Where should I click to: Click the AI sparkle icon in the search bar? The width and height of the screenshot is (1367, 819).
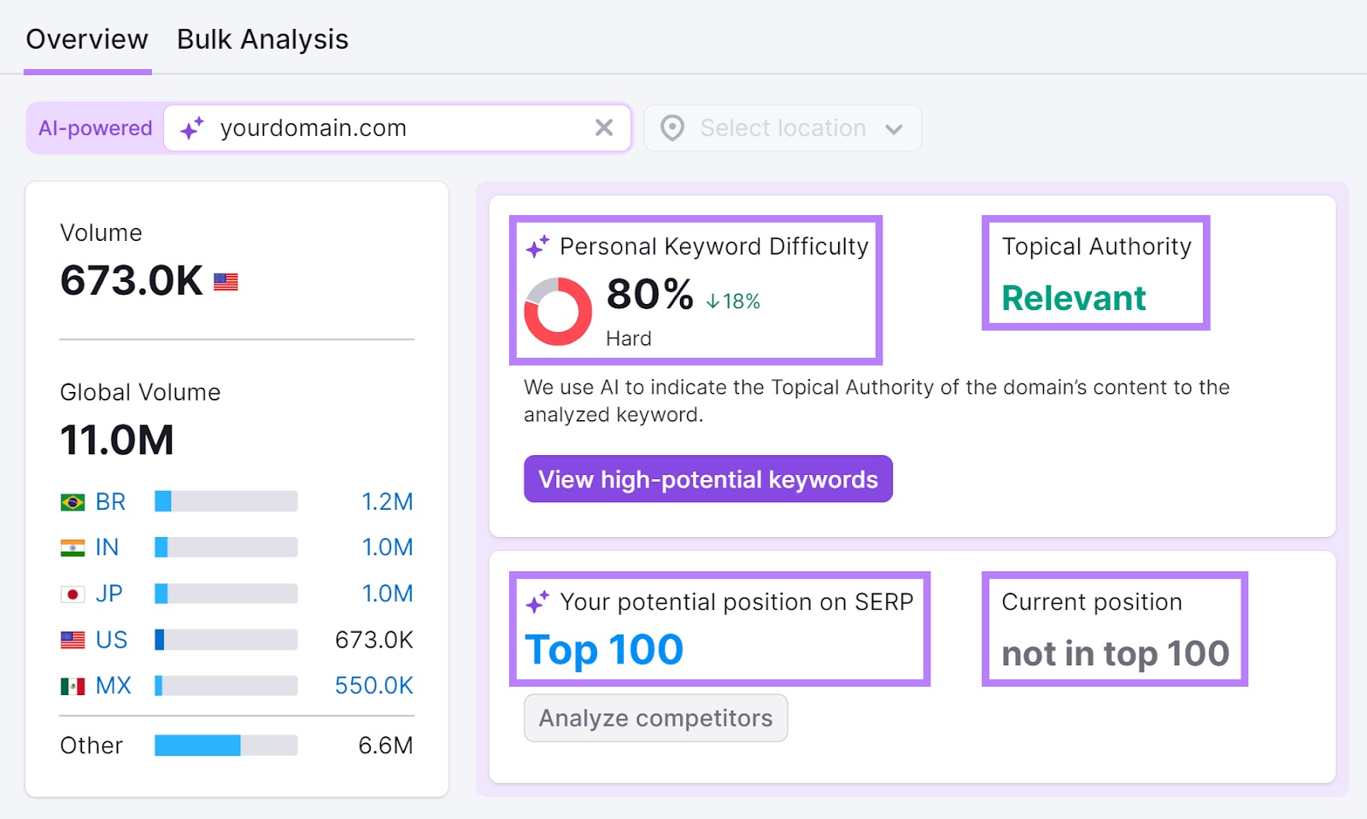click(x=191, y=128)
